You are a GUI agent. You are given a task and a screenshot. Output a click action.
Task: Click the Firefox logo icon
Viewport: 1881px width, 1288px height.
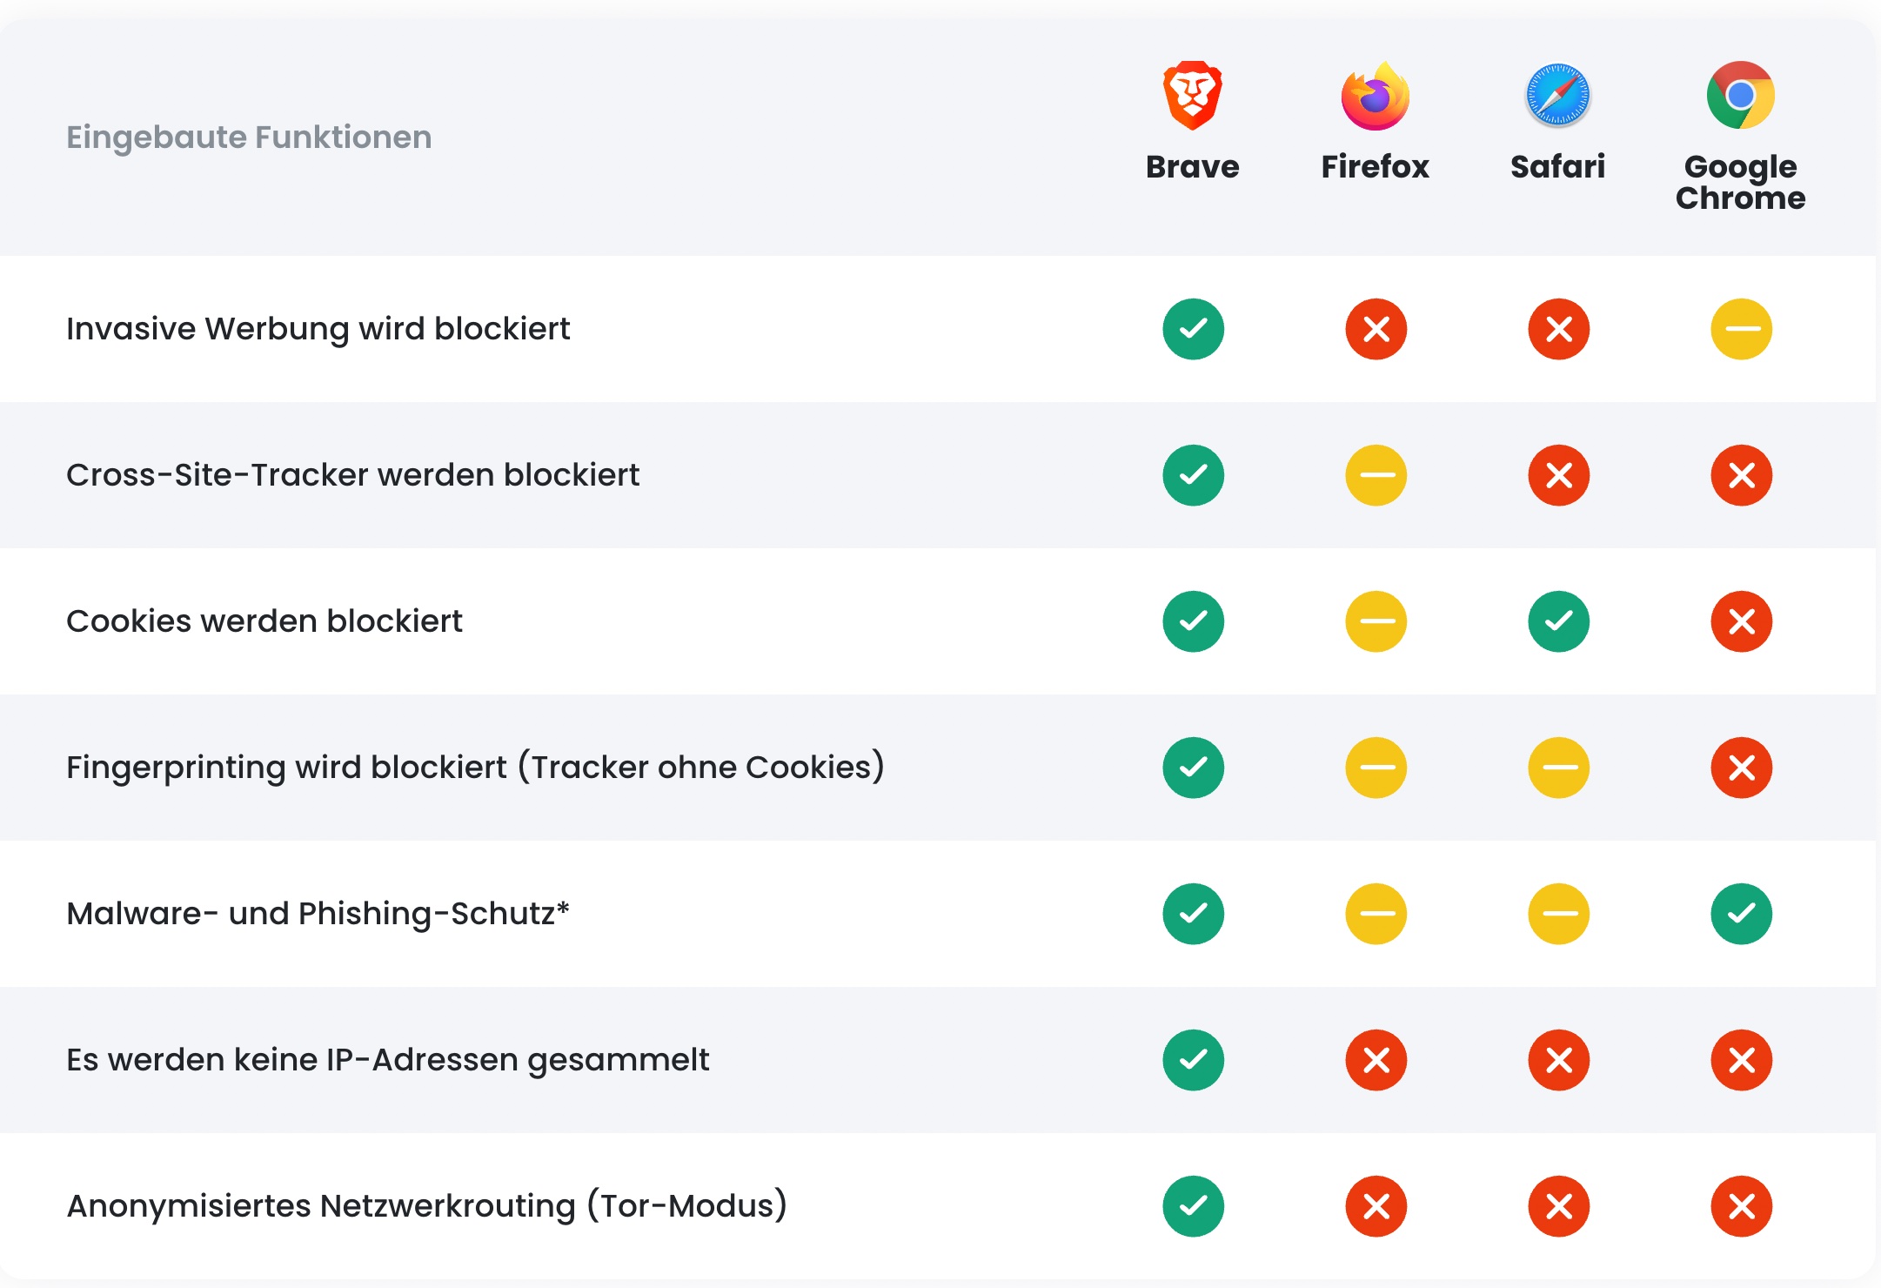click(x=1376, y=96)
